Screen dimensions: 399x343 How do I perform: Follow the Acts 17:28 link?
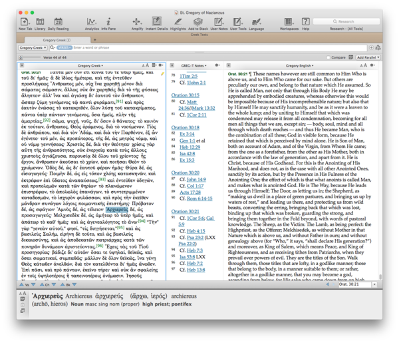(190, 192)
